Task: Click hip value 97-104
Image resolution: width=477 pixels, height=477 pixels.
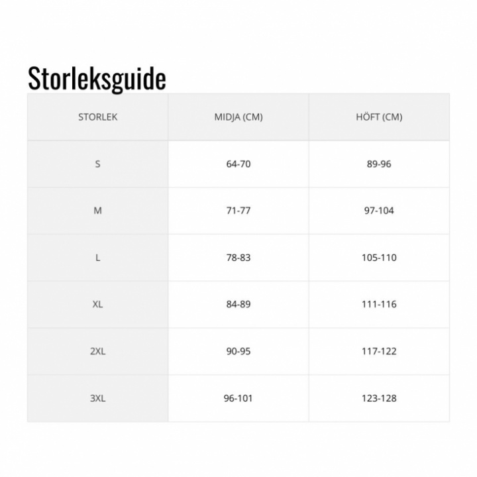Action: 379,211
